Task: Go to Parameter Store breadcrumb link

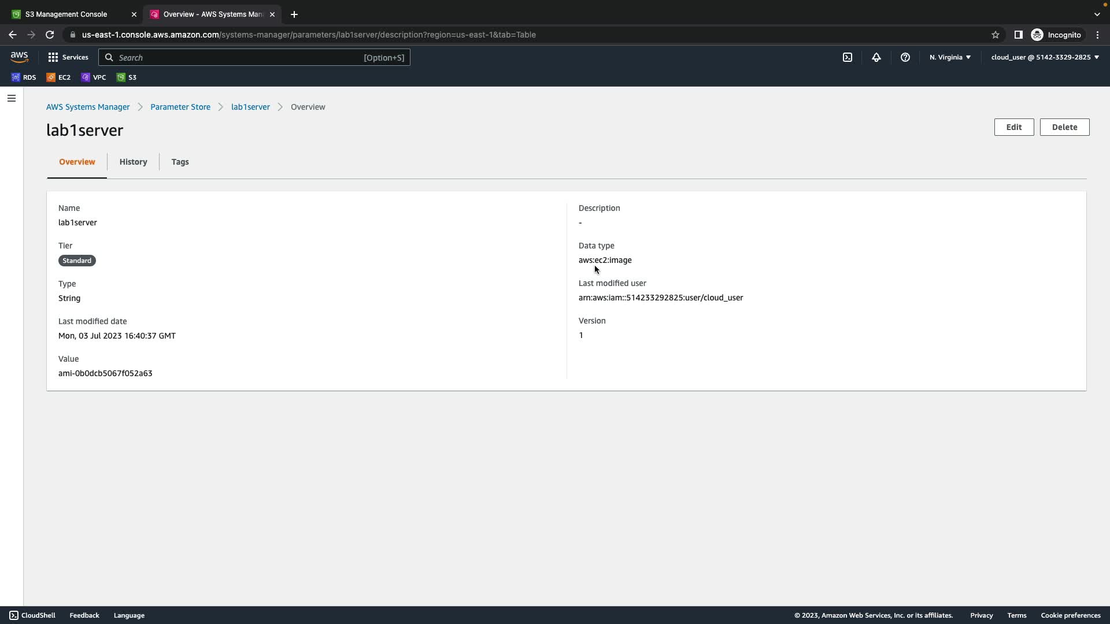Action: 180,107
